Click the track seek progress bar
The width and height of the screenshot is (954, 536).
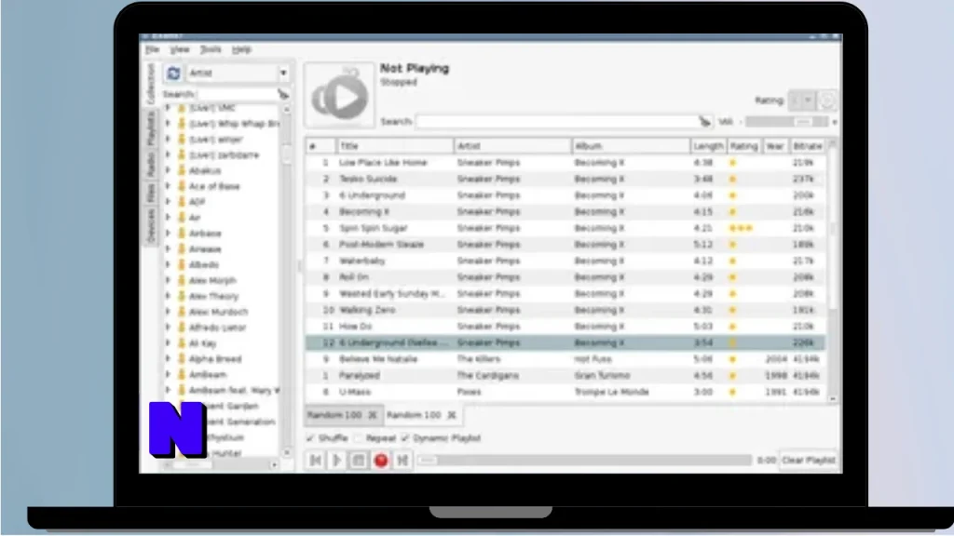(585, 460)
